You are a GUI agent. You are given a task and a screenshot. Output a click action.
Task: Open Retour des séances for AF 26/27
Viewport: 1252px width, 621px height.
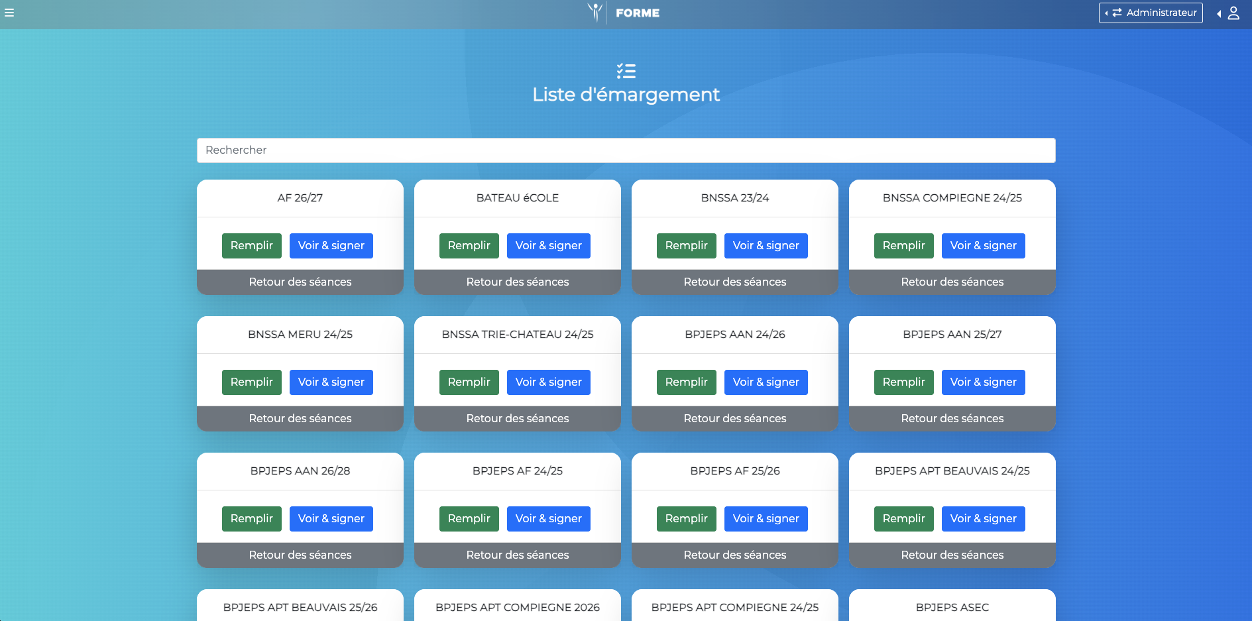[x=300, y=282]
